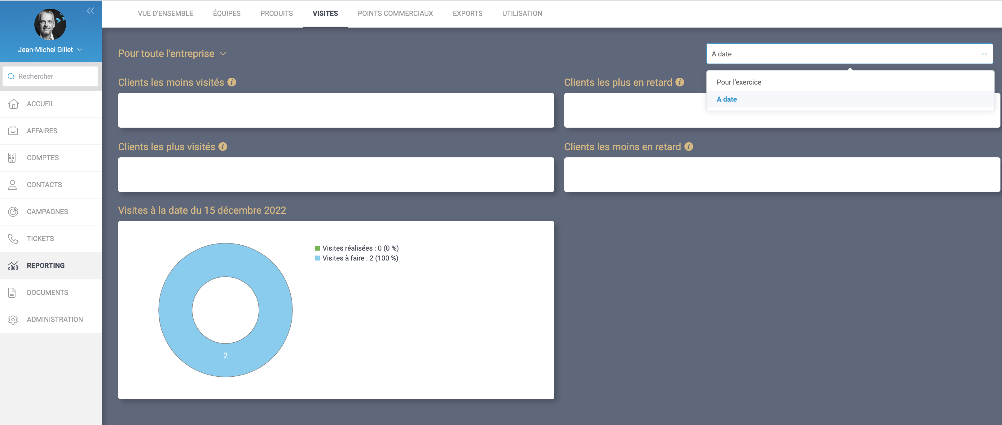1002x425 pixels.
Task: Click the Campagnes target icon
Action: (x=13, y=212)
